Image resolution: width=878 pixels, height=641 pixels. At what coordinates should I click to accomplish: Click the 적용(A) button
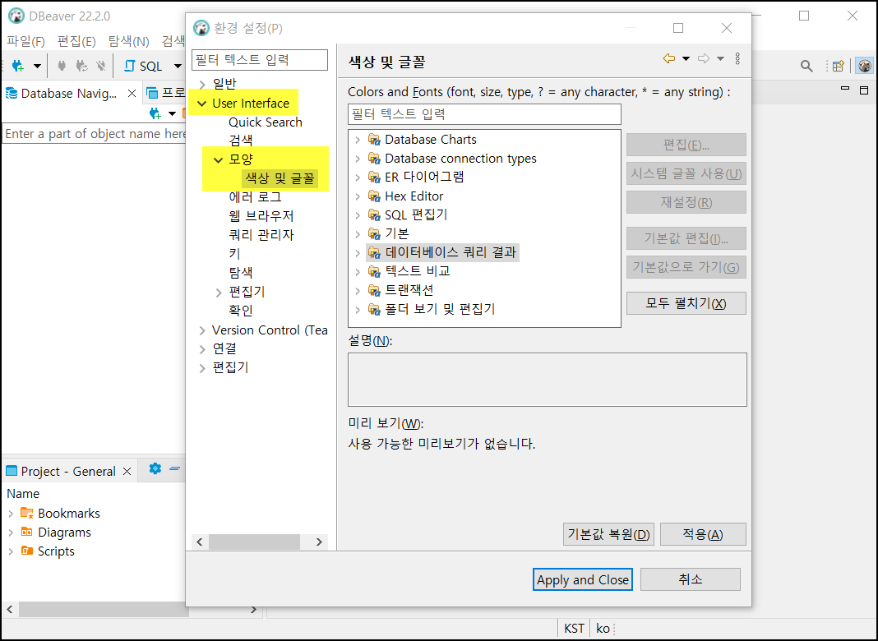(703, 534)
